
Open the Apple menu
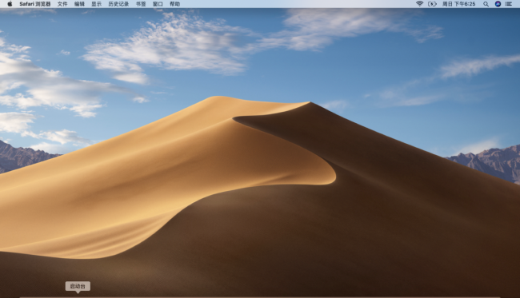coord(10,4)
